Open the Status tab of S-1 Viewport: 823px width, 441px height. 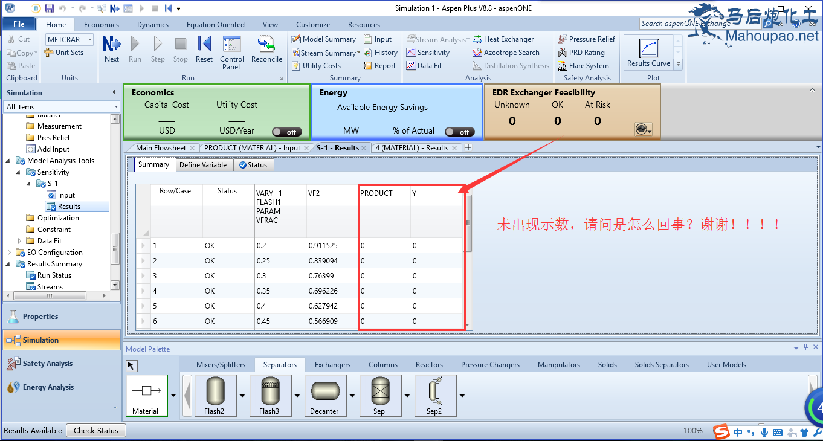pyautogui.click(x=253, y=164)
